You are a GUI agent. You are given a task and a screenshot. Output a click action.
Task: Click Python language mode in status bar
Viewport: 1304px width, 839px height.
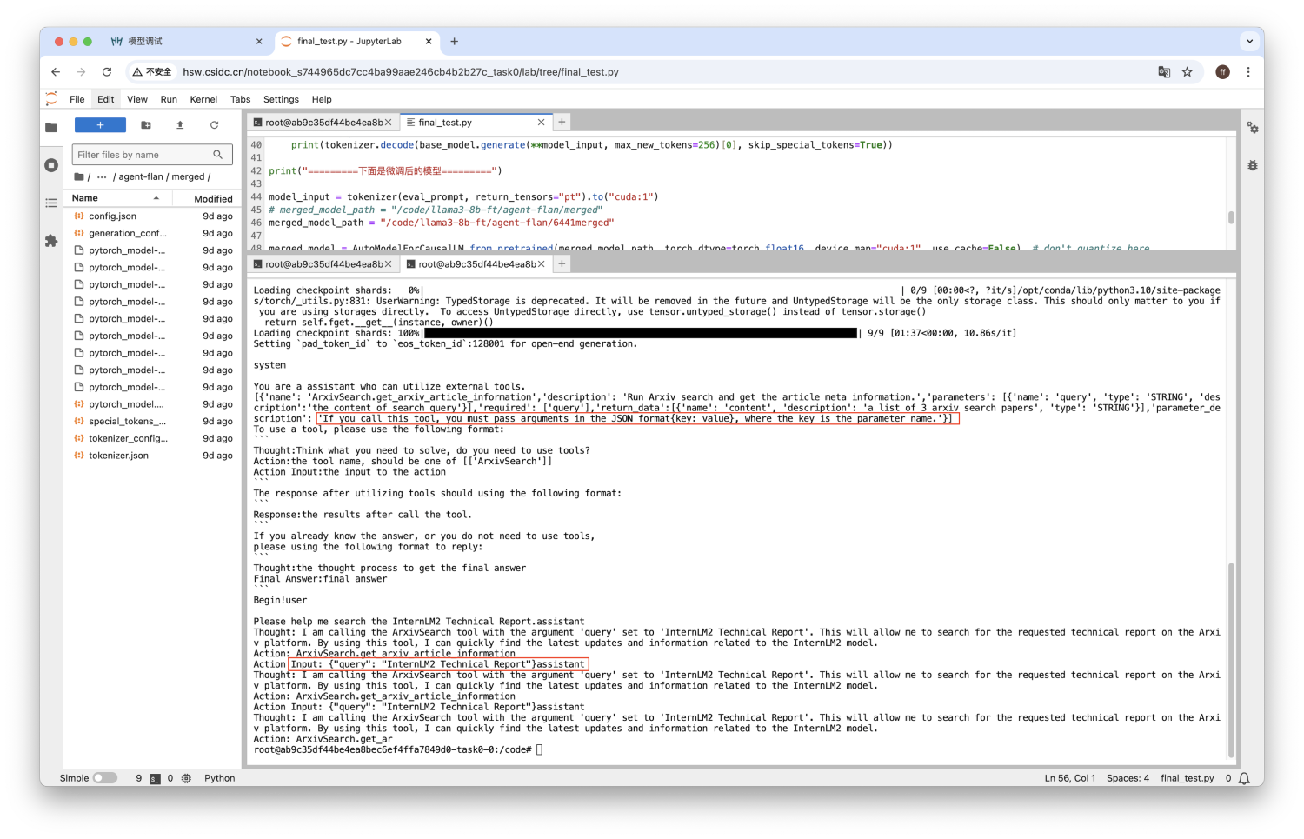tap(220, 778)
